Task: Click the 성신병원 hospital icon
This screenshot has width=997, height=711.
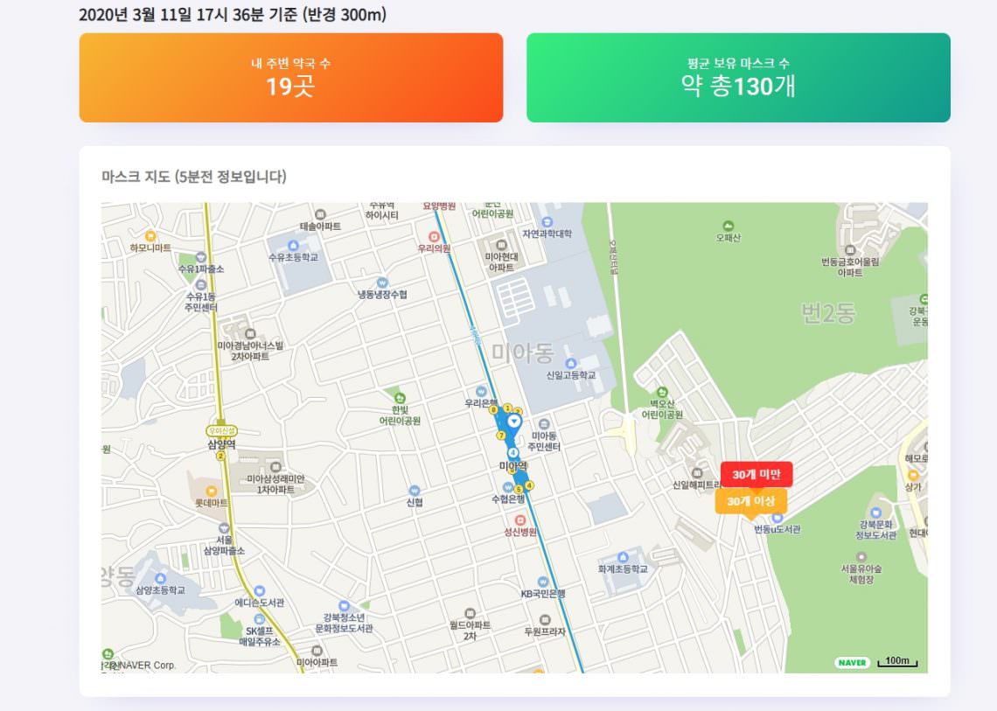Action: (520, 520)
